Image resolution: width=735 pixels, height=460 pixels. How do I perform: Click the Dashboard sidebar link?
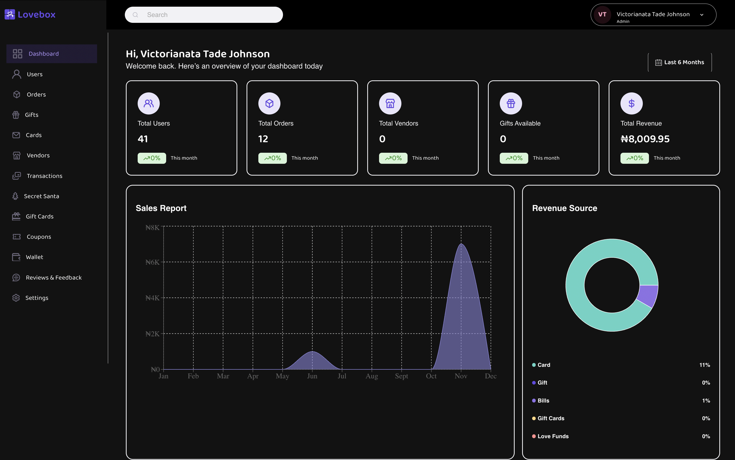[43, 54]
